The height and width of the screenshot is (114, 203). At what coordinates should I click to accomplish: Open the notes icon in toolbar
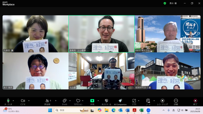[148, 102]
